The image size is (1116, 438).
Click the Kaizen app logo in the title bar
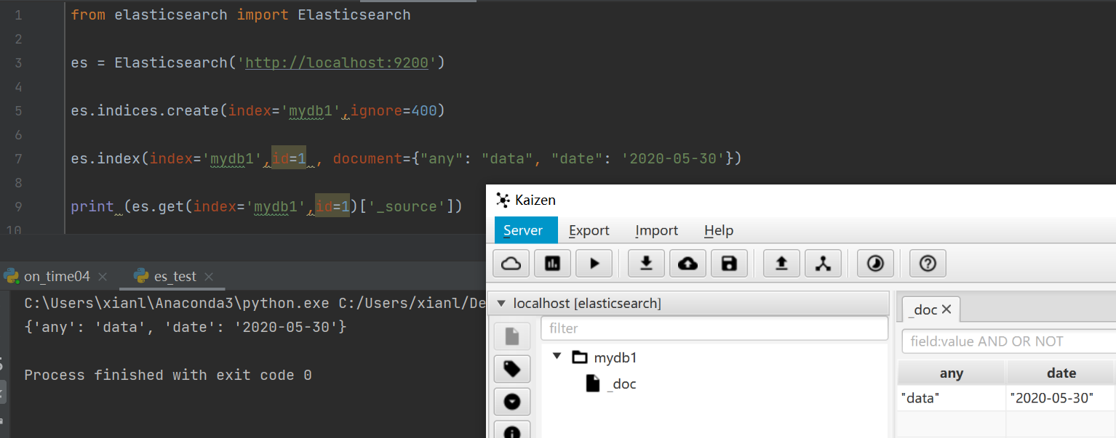point(503,200)
